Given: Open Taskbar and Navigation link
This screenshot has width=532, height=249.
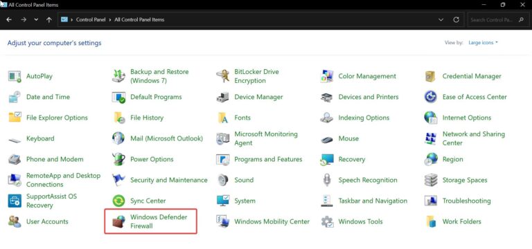Looking at the screenshot, I should 373,201.
